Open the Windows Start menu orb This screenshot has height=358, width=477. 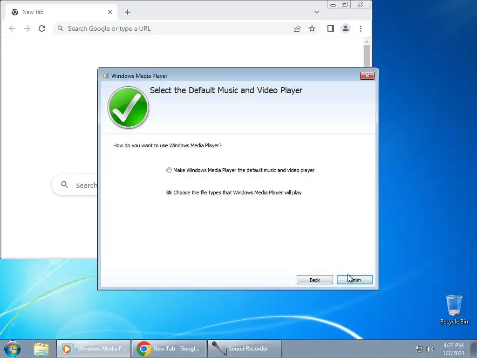pyautogui.click(x=13, y=349)
